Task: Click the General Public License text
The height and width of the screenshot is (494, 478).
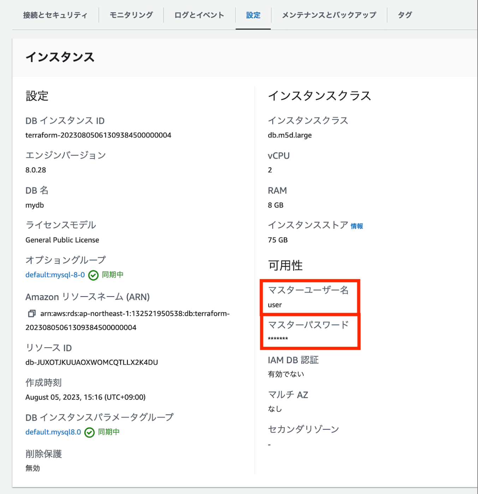Action: [62, 240]
